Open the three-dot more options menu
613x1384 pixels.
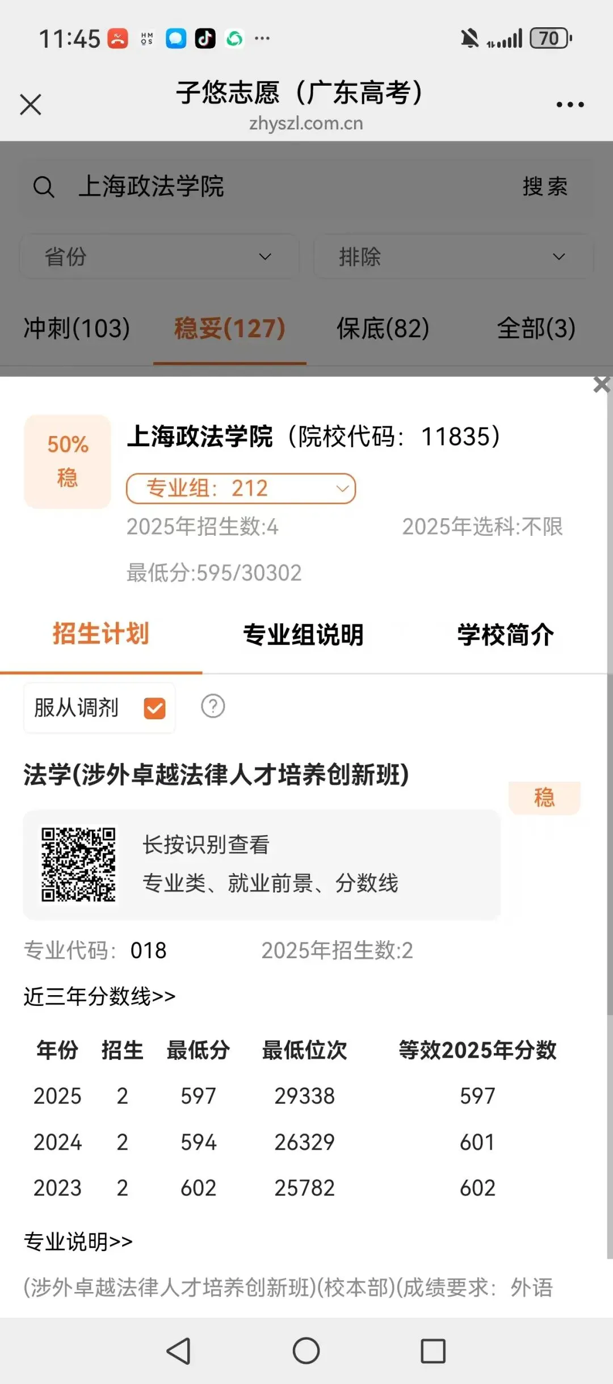[x=570, y=104]
